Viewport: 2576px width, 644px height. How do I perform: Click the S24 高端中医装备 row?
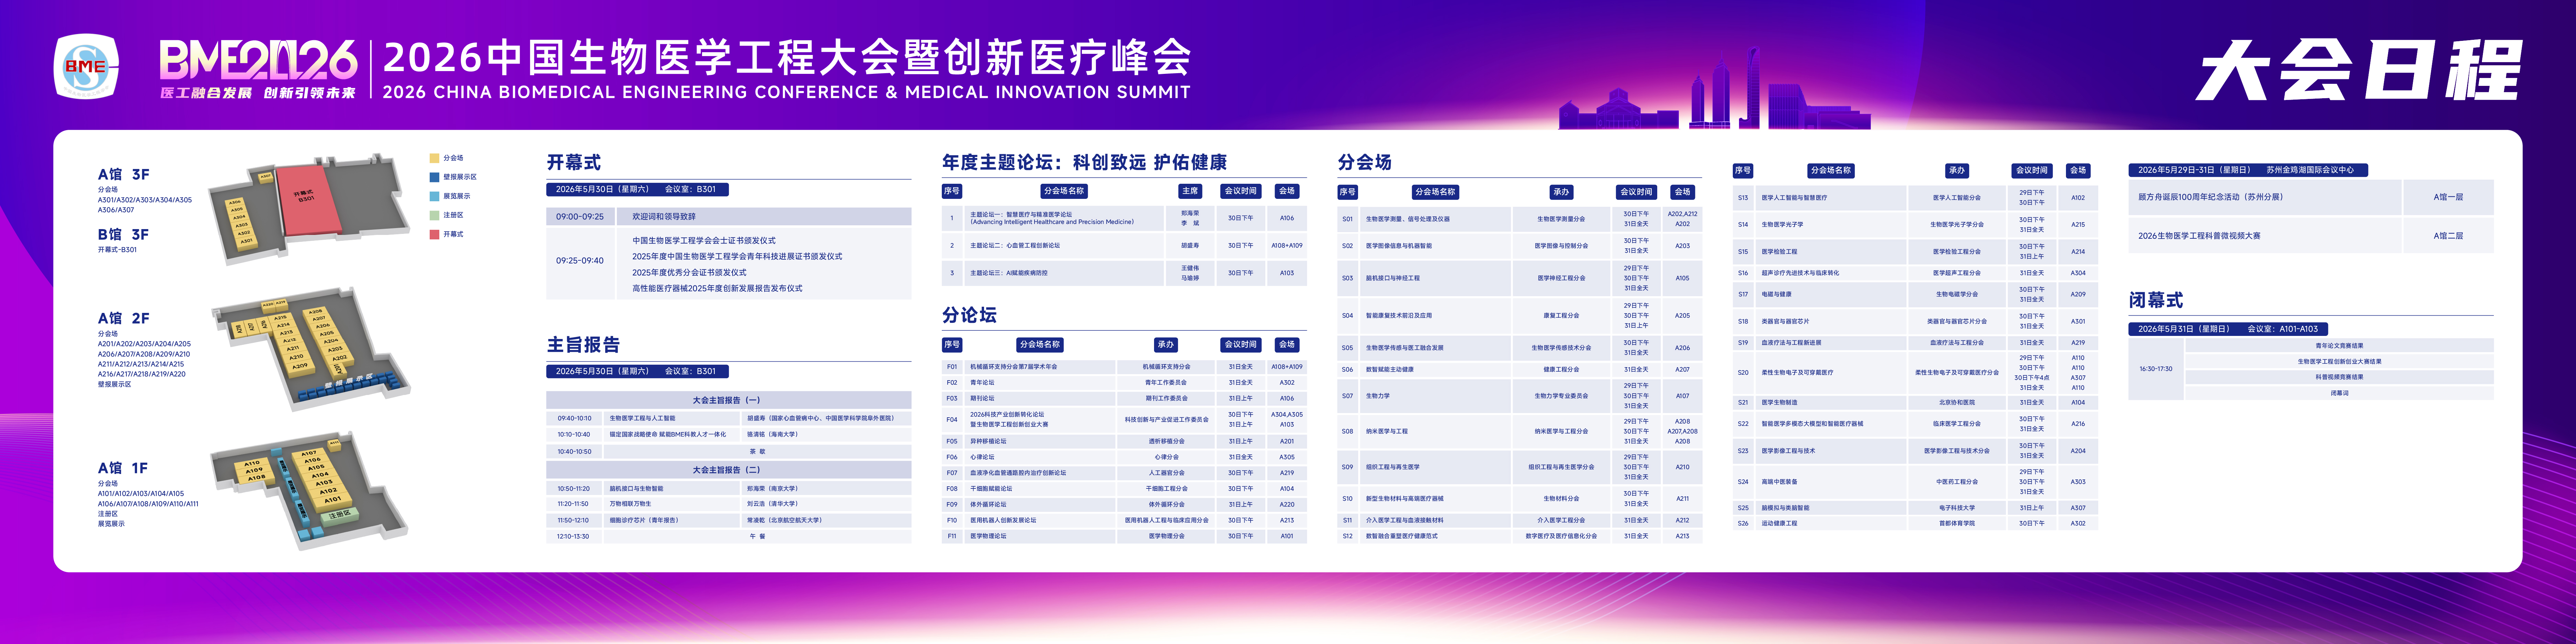pos(1915,482)
